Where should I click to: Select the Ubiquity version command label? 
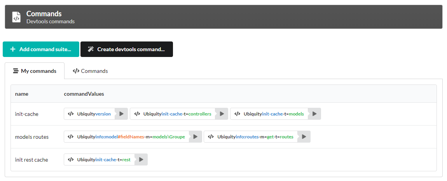click(x=94, y=114)
